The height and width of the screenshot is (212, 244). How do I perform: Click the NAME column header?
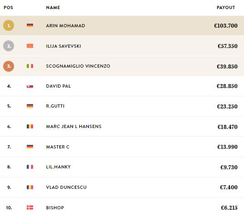pyautogui.click(x=53, y=7)
